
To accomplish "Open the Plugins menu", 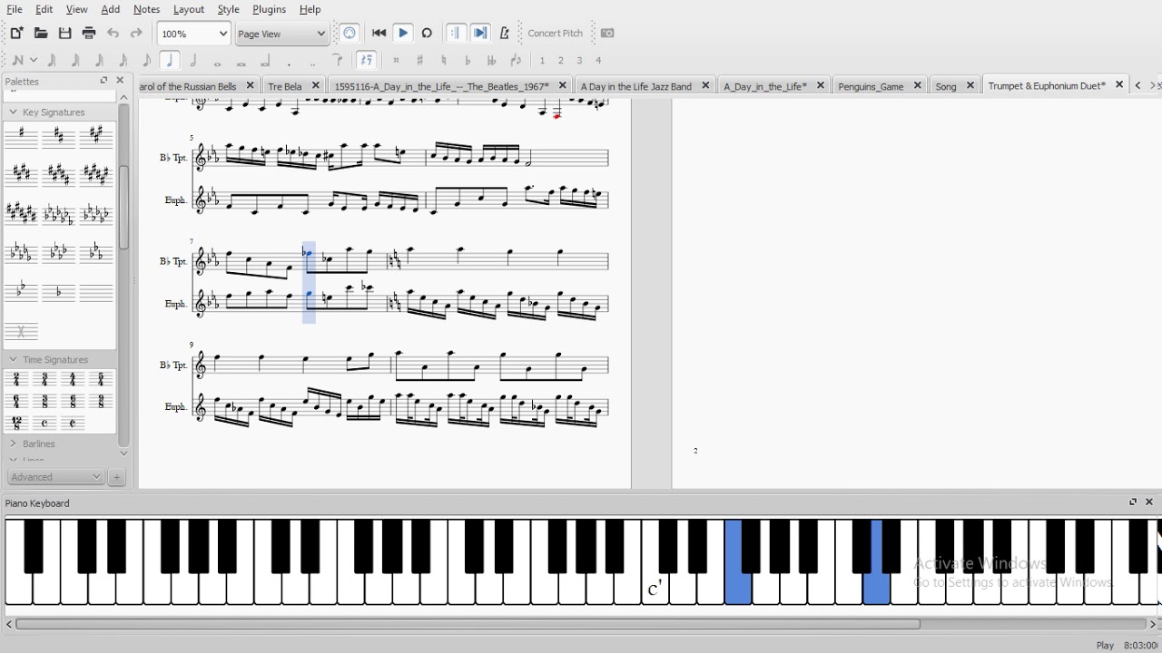I will pyautogui.click(x=269, y=9).
